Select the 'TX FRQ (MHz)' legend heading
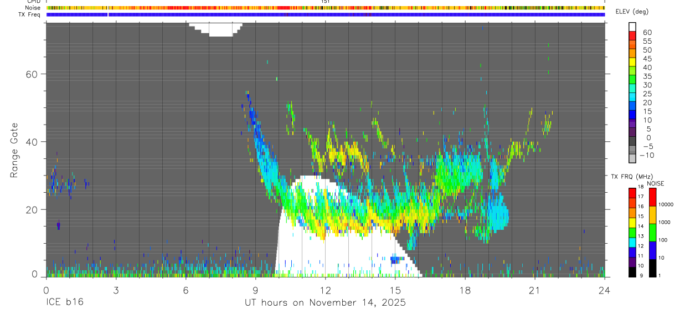The image size is (680, 314). (x=632, y=177)
